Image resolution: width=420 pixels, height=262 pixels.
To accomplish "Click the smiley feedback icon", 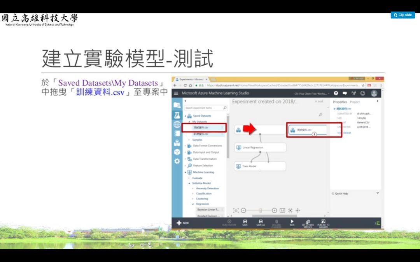I will click(363, 93).
